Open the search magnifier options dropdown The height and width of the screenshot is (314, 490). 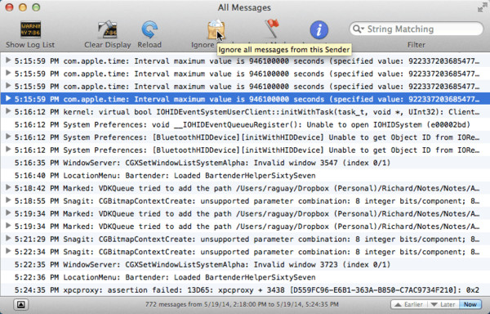(359, 29)
